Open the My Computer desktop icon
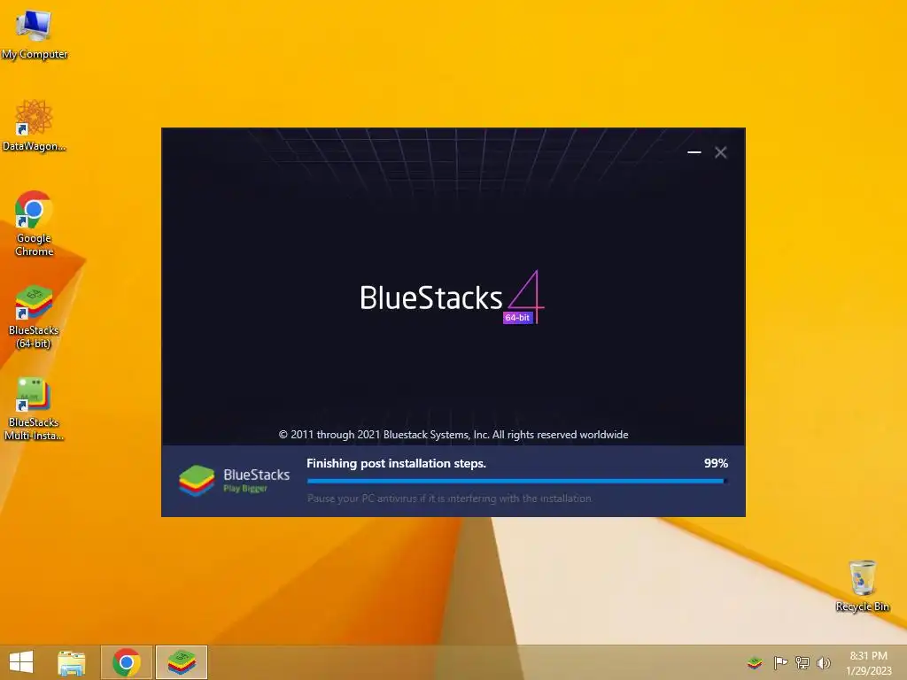907x680 pixels. coord(34,35)
